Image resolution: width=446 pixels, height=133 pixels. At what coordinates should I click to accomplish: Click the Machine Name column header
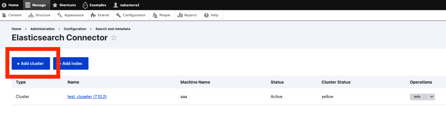[195, 82]
